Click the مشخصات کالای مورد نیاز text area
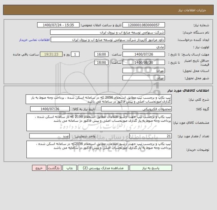The image size is (217, 210). pyautogui.click(x=99, y=122)
